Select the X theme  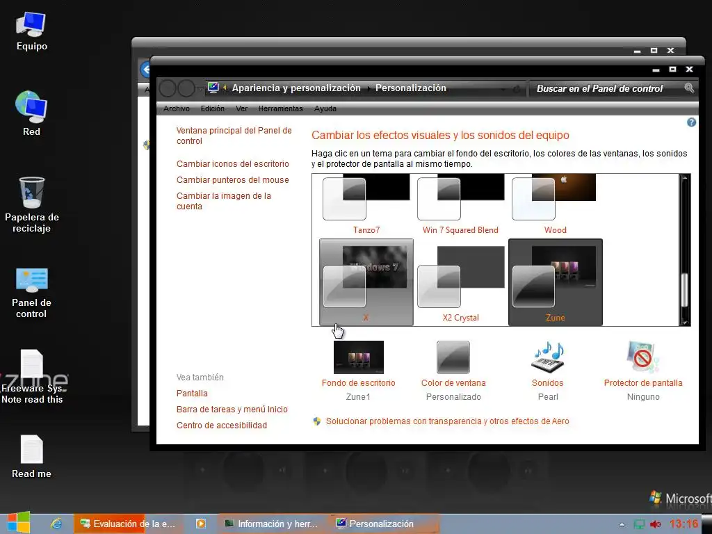point(366,282)
